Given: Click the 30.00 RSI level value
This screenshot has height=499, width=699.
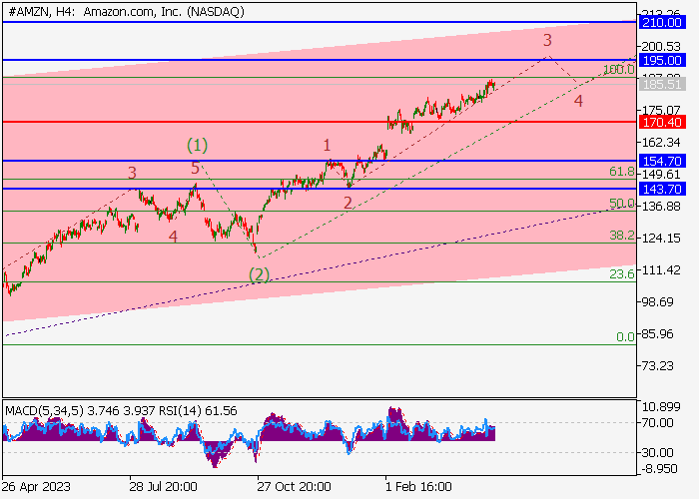Looking at the screenshot, I should pos(657,453).
